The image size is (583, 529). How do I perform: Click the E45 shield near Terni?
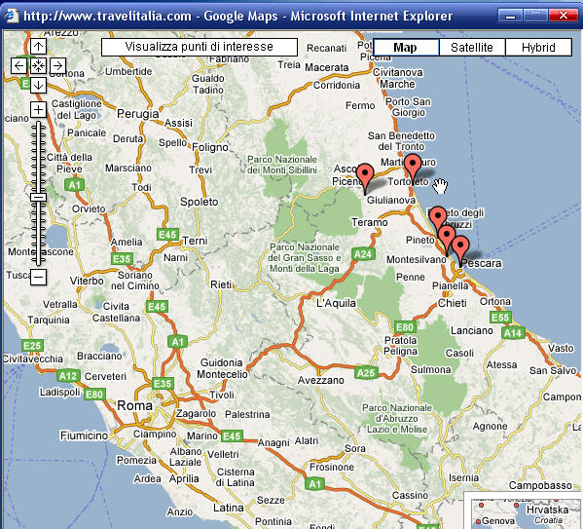tap(167, 235)
